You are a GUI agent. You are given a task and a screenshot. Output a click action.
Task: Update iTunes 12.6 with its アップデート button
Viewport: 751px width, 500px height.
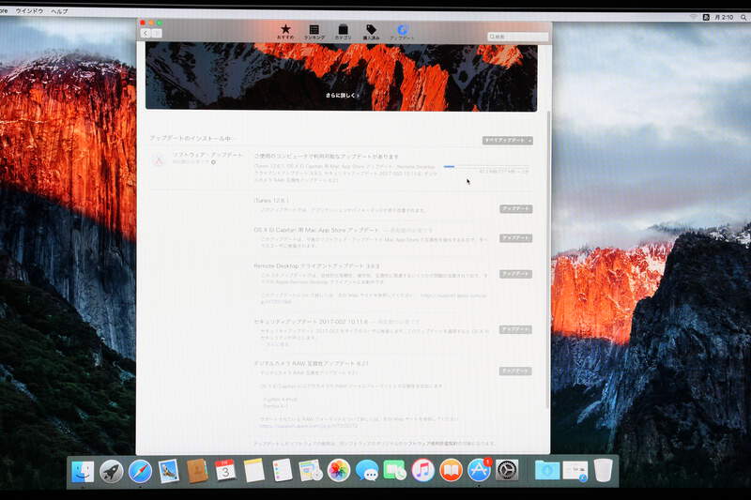pyautogui.click(x=515, y=209)
